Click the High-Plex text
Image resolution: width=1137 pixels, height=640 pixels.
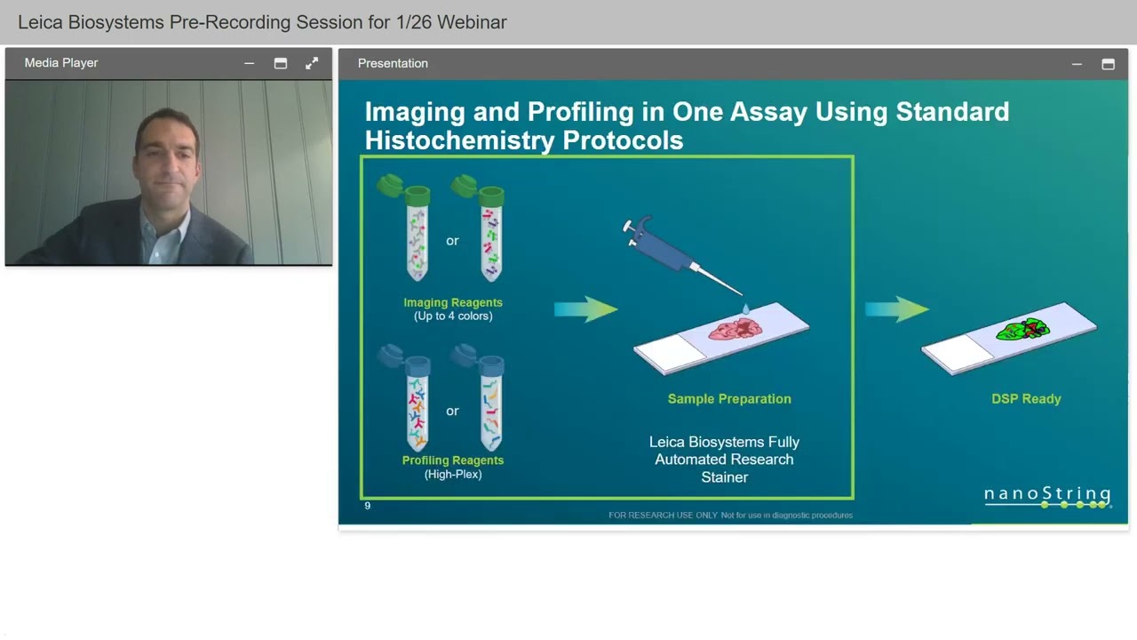pos(453,475)
